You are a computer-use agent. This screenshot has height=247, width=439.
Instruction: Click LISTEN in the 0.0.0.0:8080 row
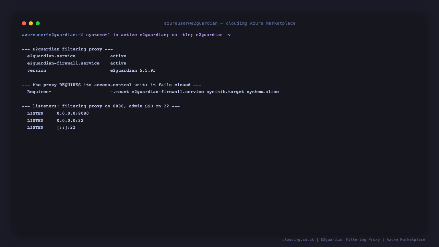tap(35, 113)
